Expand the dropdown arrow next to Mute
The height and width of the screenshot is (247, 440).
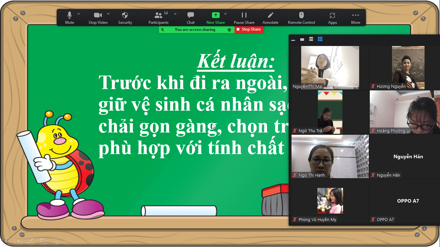tap(78, 14)
